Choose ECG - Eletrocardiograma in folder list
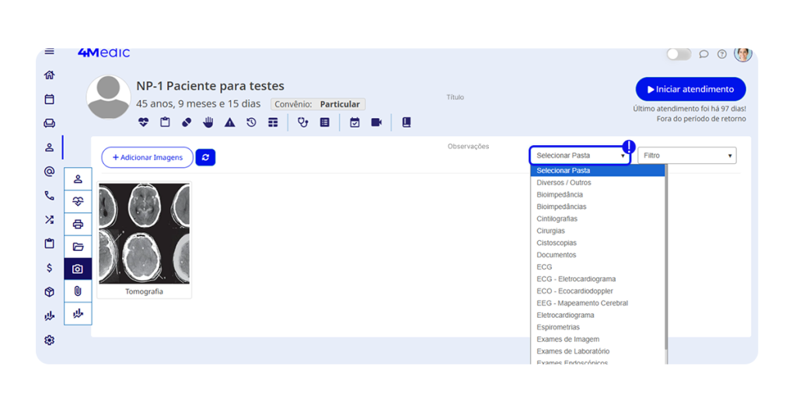This screenshot has width=796, height=418. tap(575, 279)
